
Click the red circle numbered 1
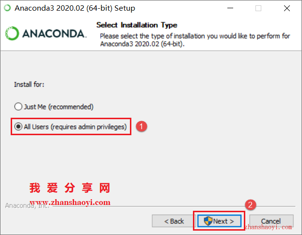(142, 126)
